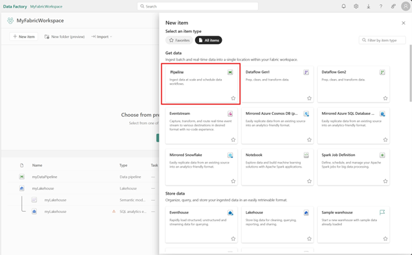Favorite Sample warehouse with its star
Screen dimensions: 412x255
click(x=385, y=239)
